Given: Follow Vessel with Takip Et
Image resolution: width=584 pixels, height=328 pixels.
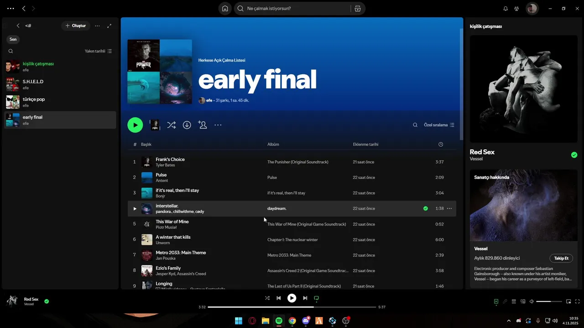Looking at the screenshot, I should (561, 258).
